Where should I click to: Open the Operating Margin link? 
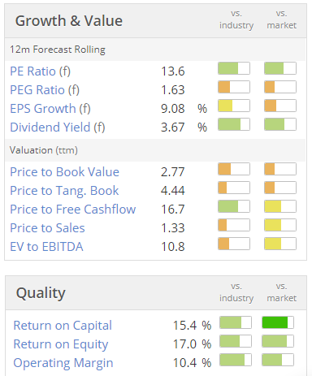pos(63,363)
